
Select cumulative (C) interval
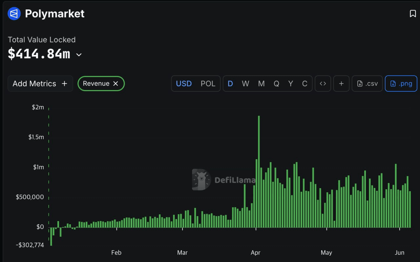click(x=305, y=84)
